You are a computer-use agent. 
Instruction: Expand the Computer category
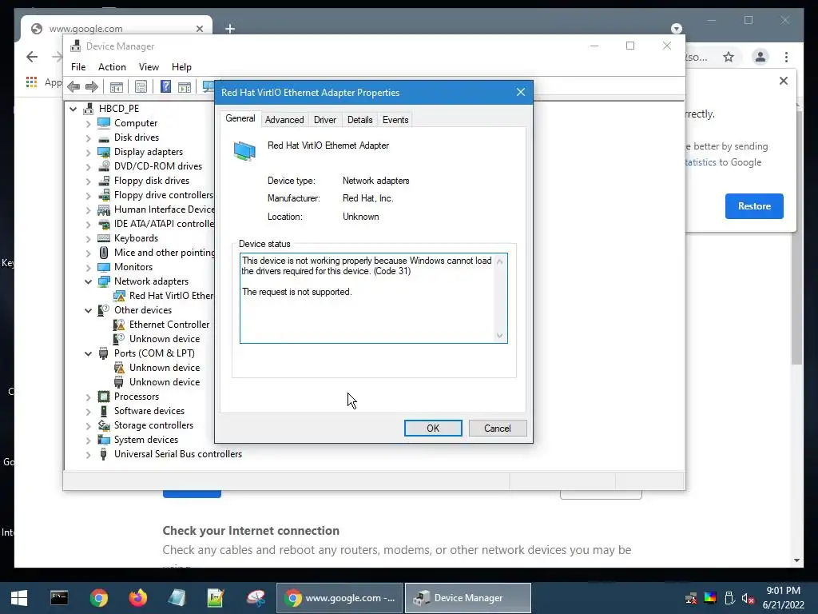click(88, 123)
